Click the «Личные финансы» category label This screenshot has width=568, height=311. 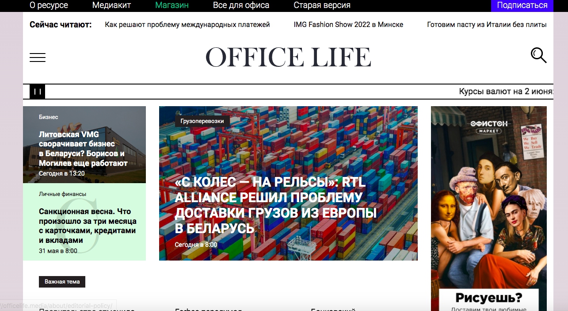[62, 194]
